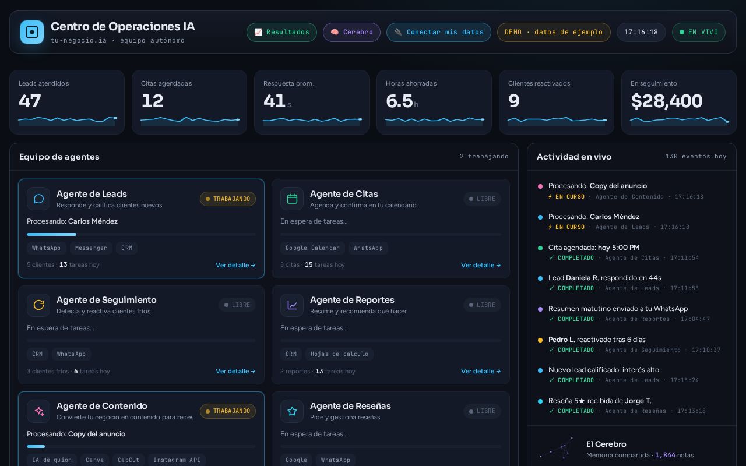The width and height of the screenshot is (746, 466).
Task: Click Conectar mis datos button
Action: (439, 32)
